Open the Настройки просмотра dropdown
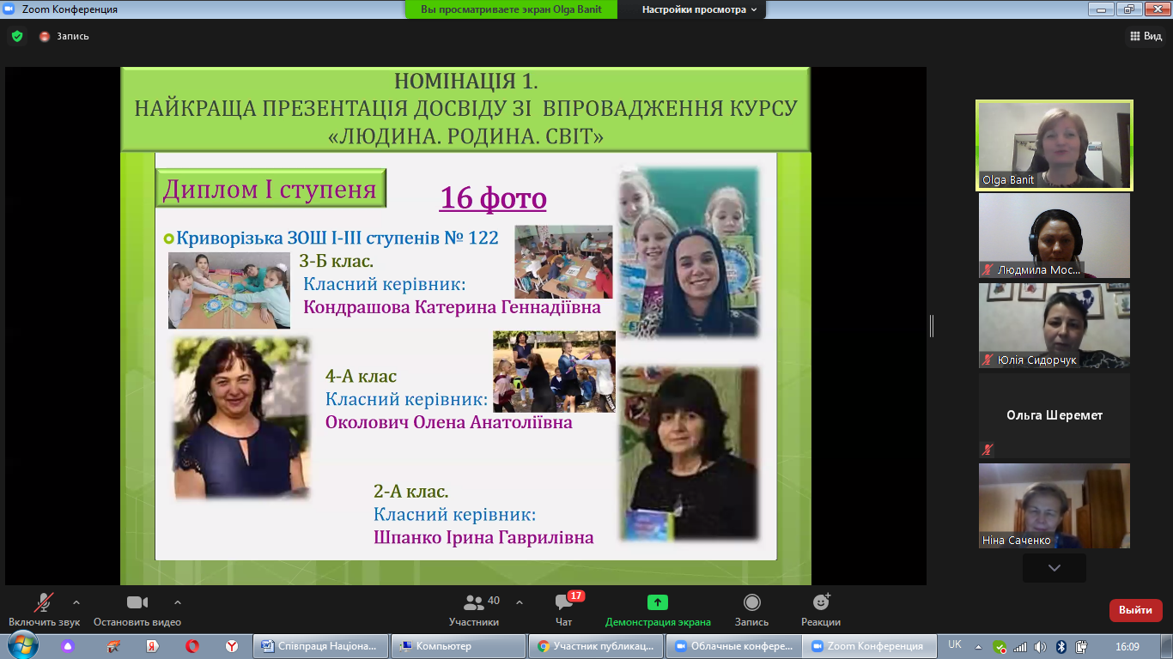Viewport: 1173px width, 659px height. point(700,9)
